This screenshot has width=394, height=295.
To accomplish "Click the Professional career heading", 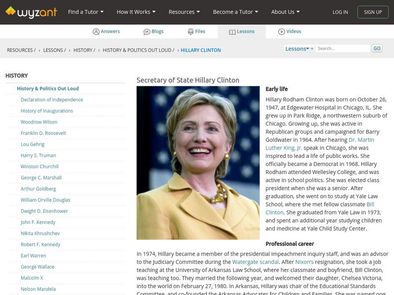I will [x=290, y=244].
